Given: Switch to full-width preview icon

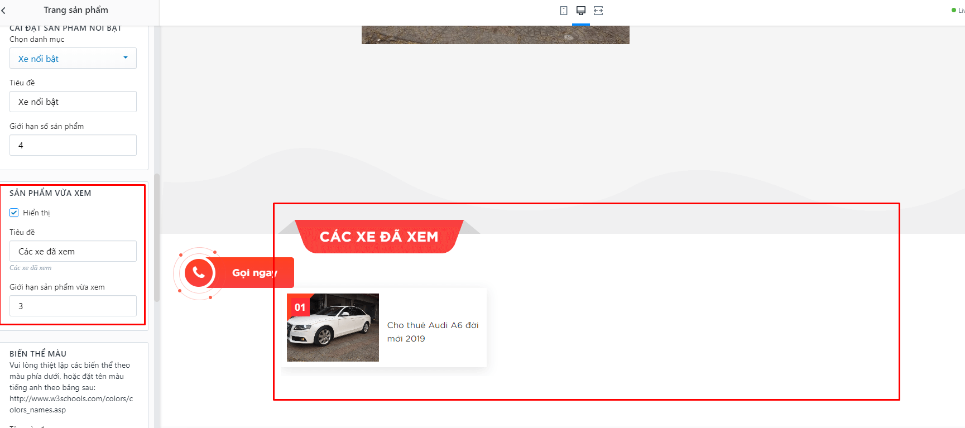Looking at the screenshot, I should pyautogui.click(x=598, y=11).
